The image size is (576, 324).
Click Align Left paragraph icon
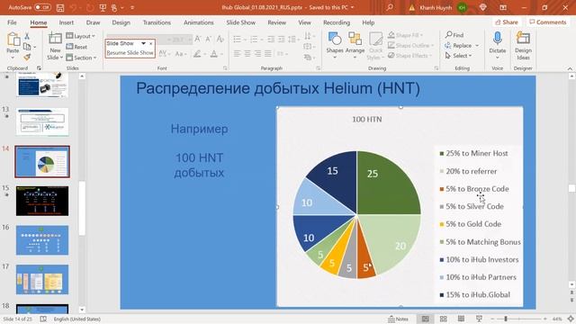(238, 54)
